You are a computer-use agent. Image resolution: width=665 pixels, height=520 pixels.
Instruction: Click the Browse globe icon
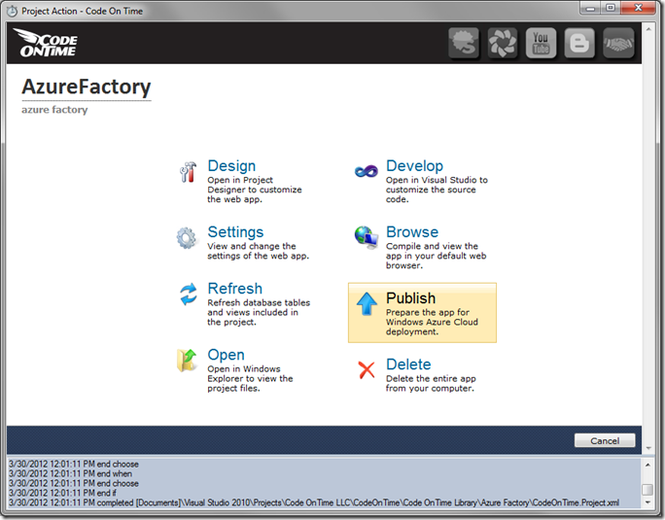(x=366, y=237)
